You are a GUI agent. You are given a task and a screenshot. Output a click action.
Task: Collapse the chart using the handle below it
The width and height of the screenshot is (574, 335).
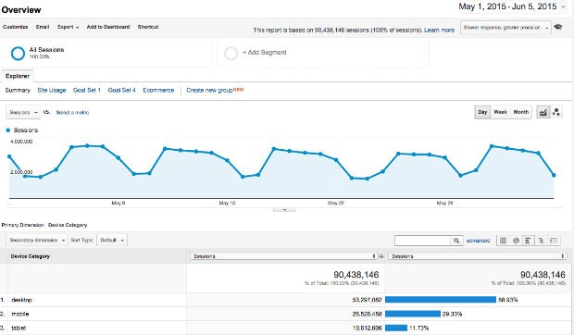pyautogui.click(x=284, y=210)
